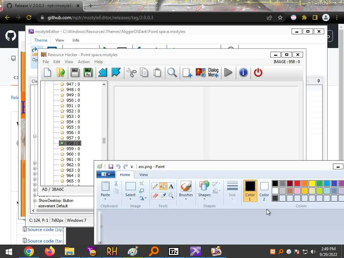344x258 pixels.
Task: Select sizevariant.Default in the msstyleEditor tree
Action: [x=53, y=206]
